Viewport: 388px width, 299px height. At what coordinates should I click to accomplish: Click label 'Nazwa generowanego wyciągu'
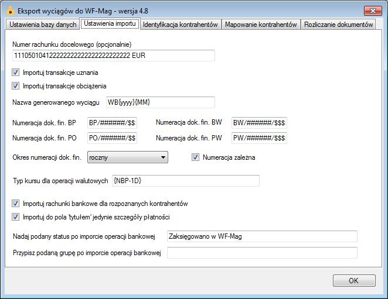[56, 102]
